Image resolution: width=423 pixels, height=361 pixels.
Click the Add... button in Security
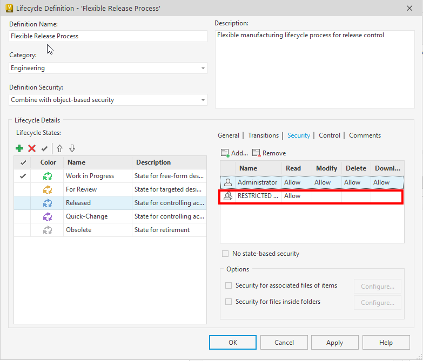click(x=234, y=153)
